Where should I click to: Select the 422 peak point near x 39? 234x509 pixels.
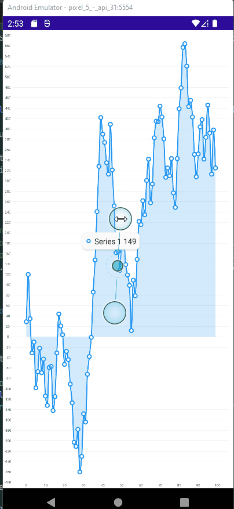tap(101, 117)
